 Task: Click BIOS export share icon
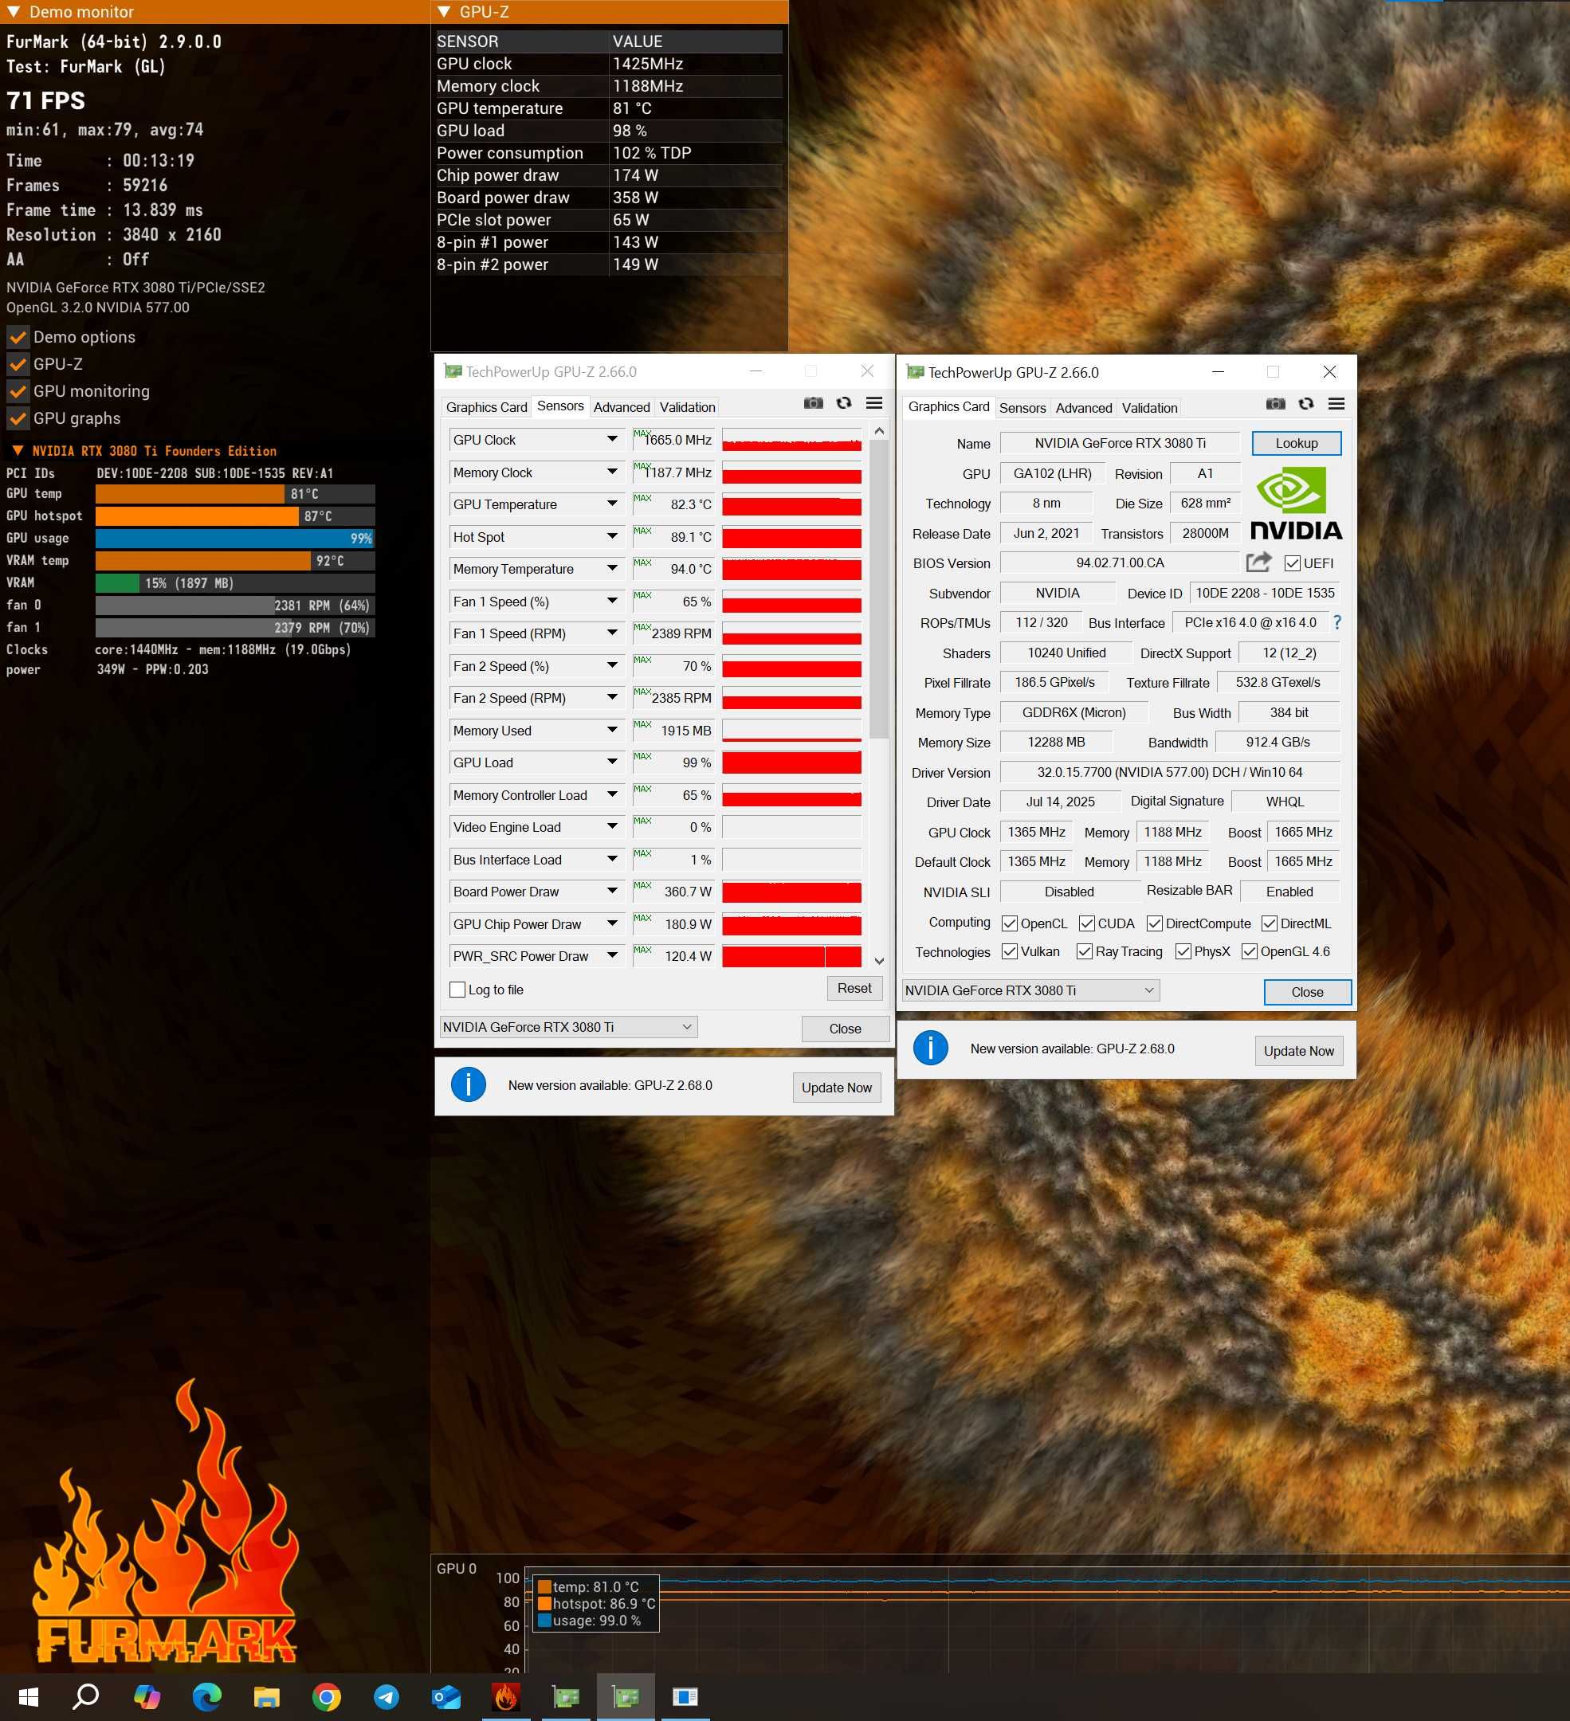point(1258,562)
